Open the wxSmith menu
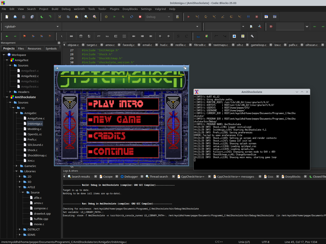This screenshot has width=326, height=244. pyautogui.click(x=79, y=9)
